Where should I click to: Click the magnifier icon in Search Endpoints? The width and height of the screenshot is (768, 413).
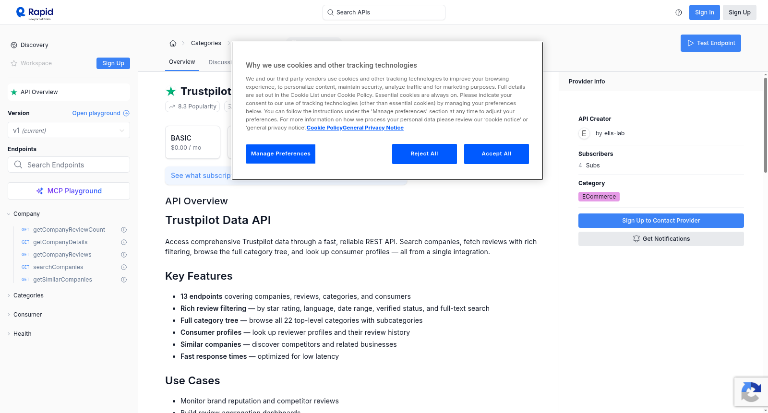(18, 165)
